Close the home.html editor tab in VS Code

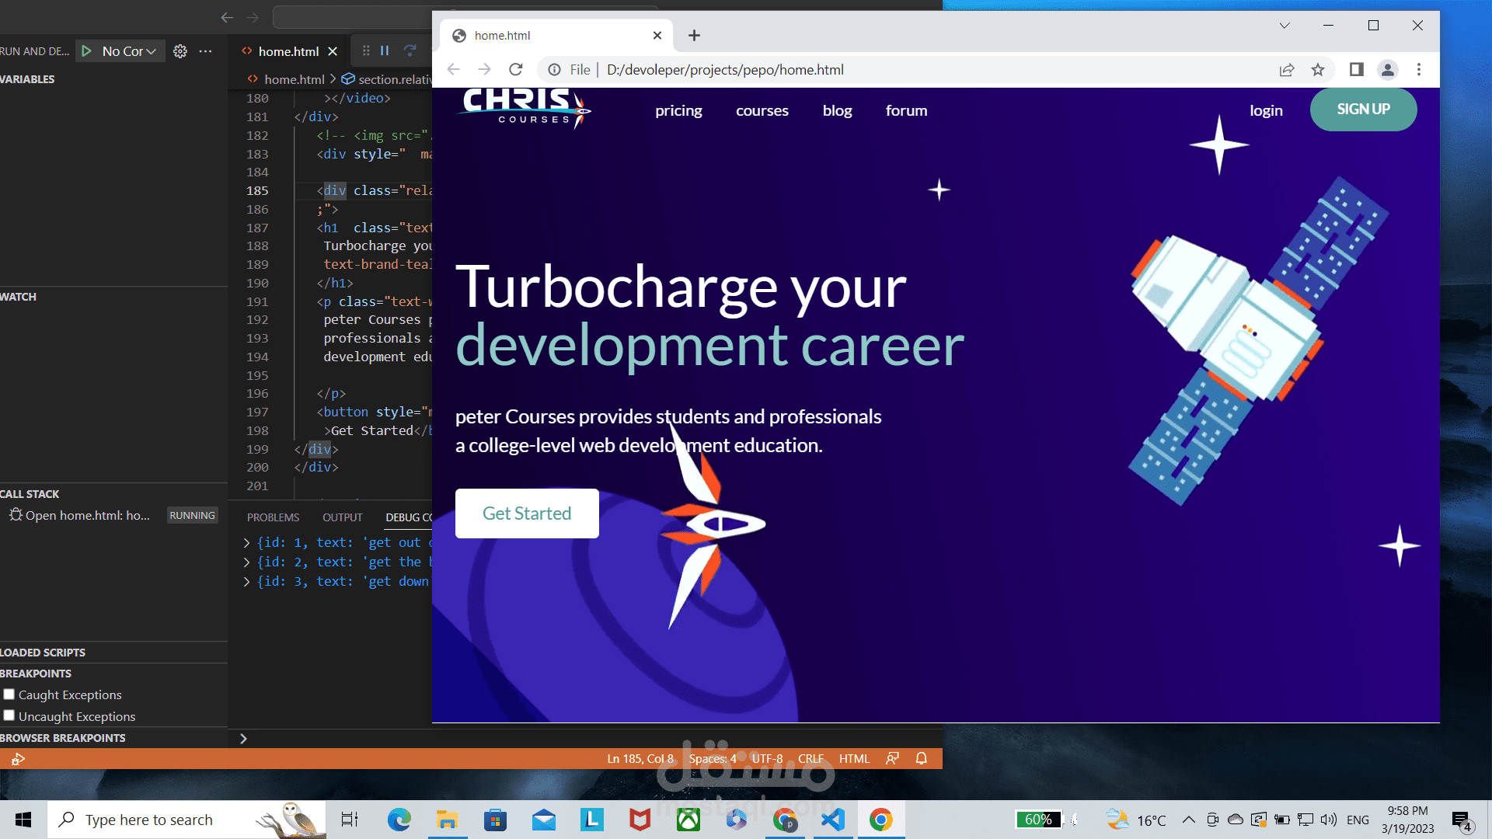333,51
